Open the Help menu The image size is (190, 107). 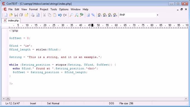pos(85,9)
